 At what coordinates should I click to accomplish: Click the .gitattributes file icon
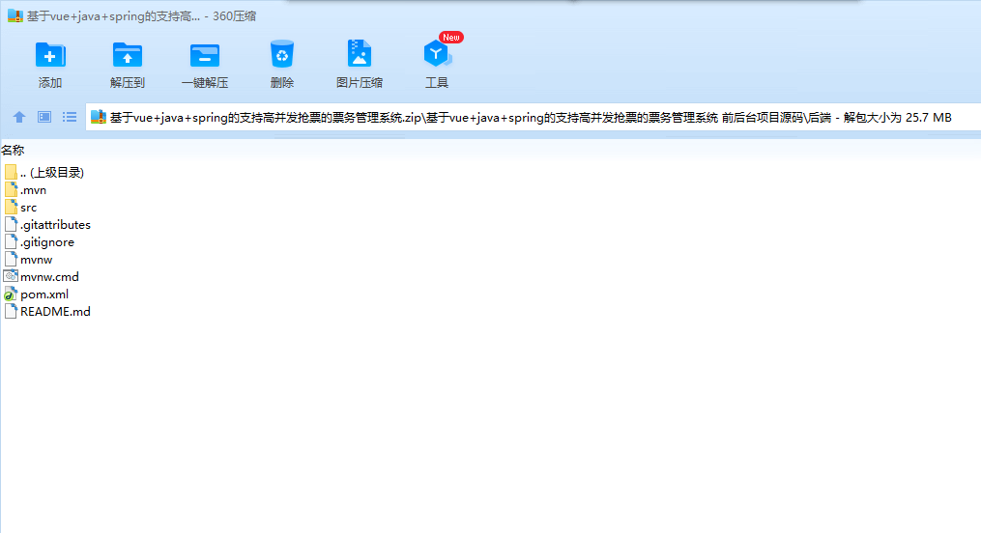click(x=11, y=225)
